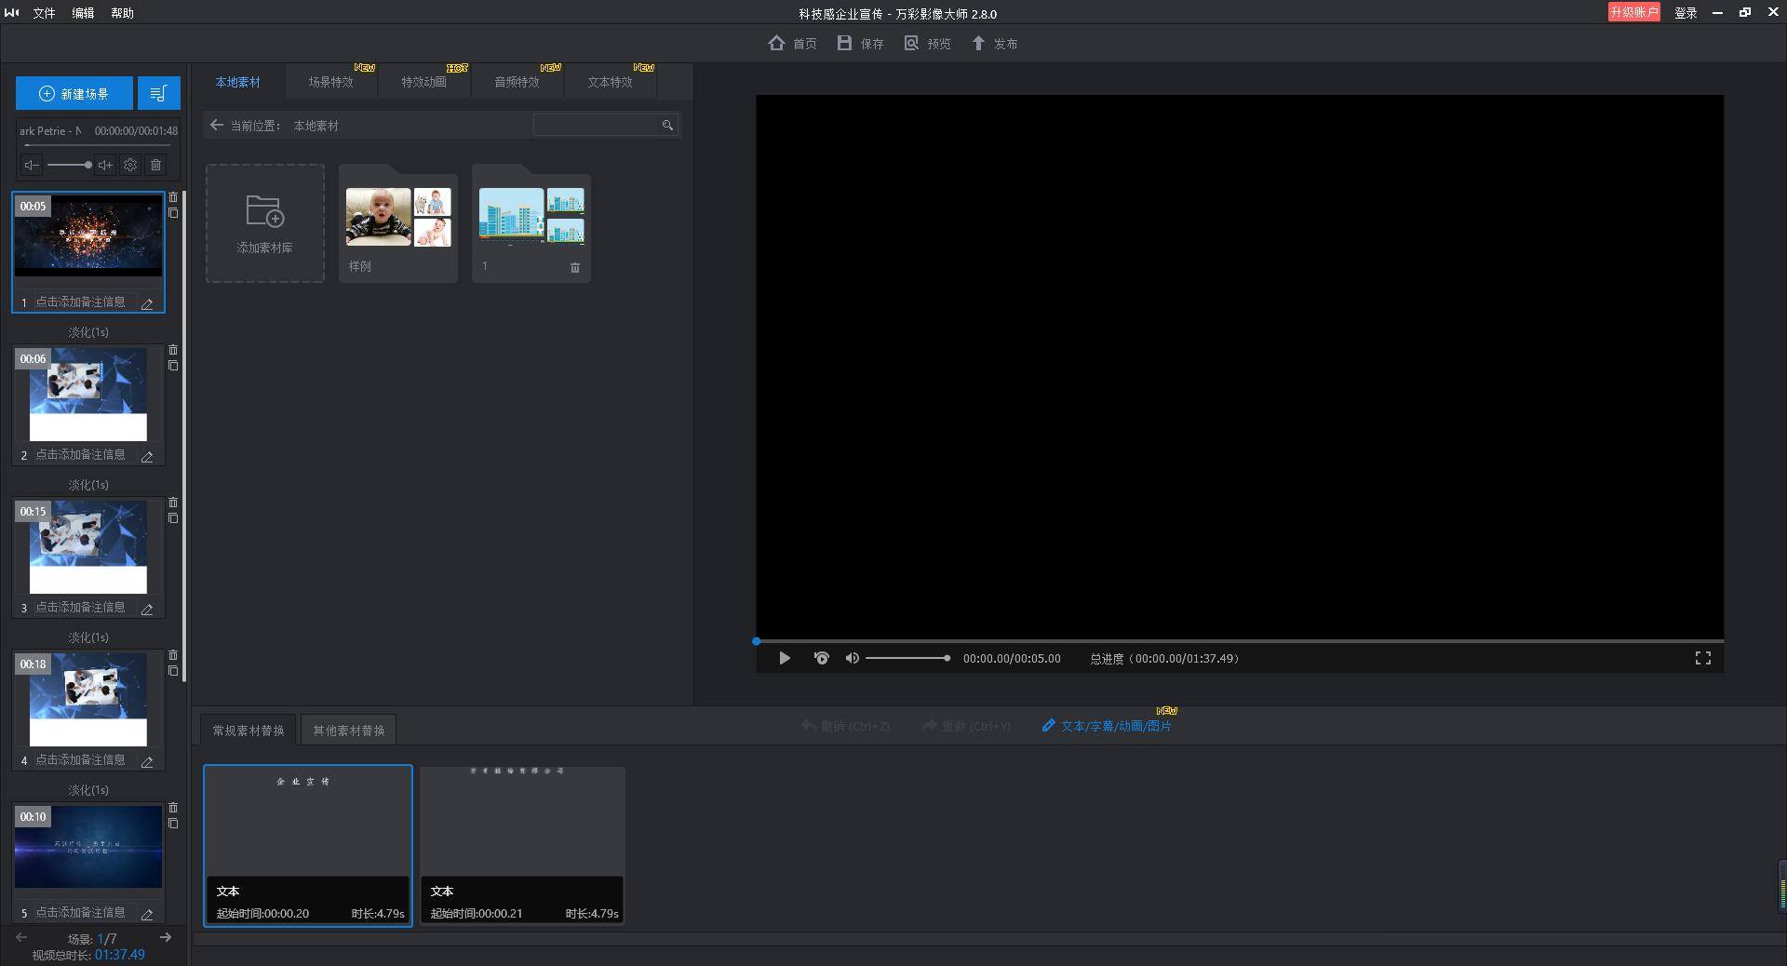This screenshot has height=966, width=1787.
Task: Edit the note for scene 3
Action: [147, 609]
